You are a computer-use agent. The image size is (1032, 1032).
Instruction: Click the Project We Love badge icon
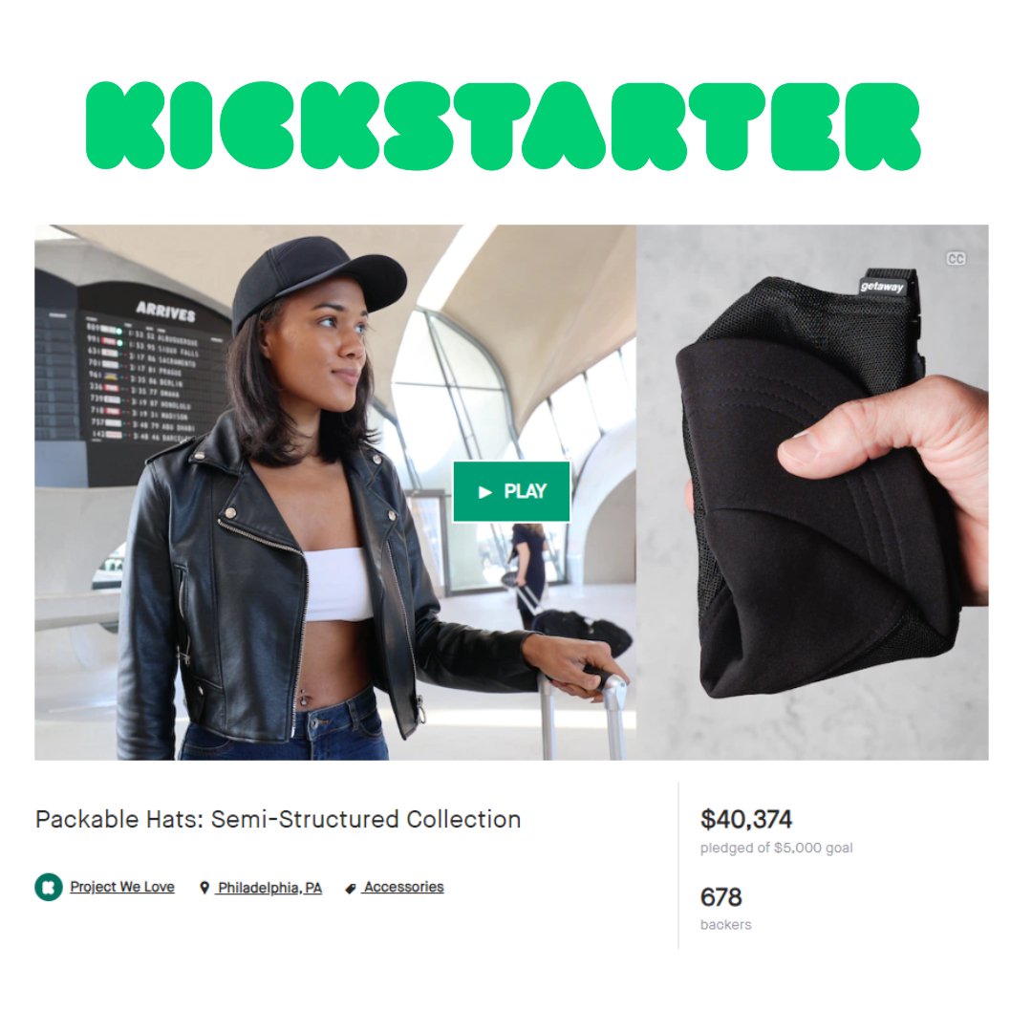tap(49, 887)
